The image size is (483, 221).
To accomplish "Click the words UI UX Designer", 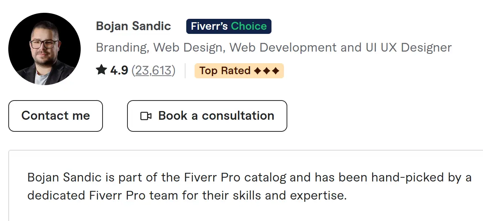I will (408, 48).
